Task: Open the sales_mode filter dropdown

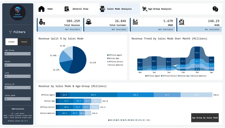Action: click(18, 99)
